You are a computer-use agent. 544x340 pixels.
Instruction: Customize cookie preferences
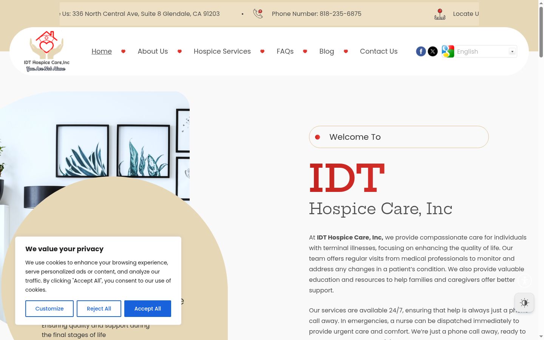49,309
